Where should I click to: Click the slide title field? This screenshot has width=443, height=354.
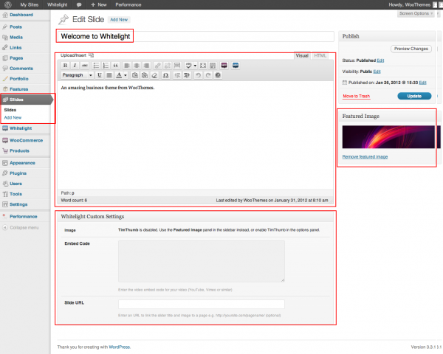point(196,36)
